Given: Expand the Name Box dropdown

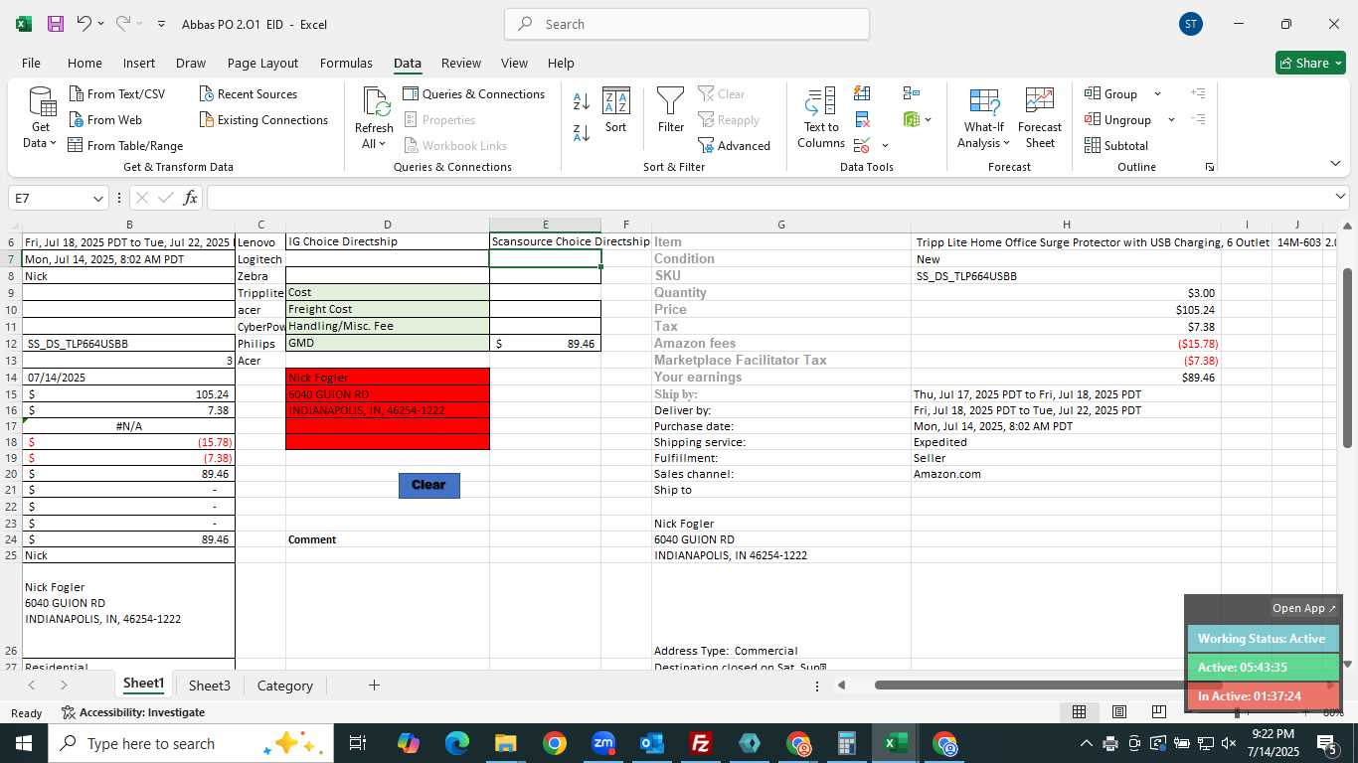Looking at the screenshot, I should coord(97,198).
